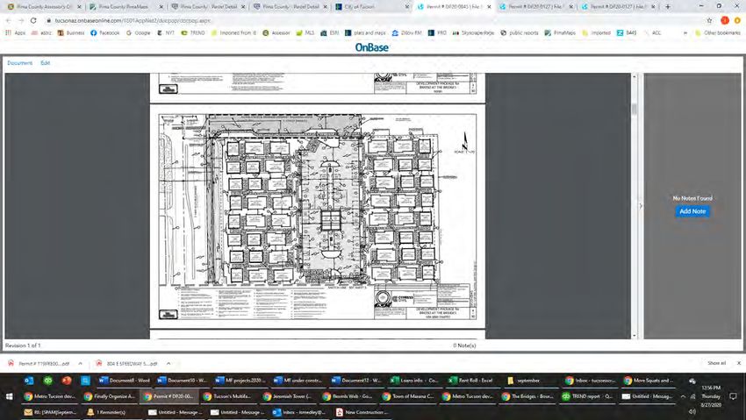746x420 pixels.
Task: Click the volume icon in system tray
Action: click(x=692, y=411)
